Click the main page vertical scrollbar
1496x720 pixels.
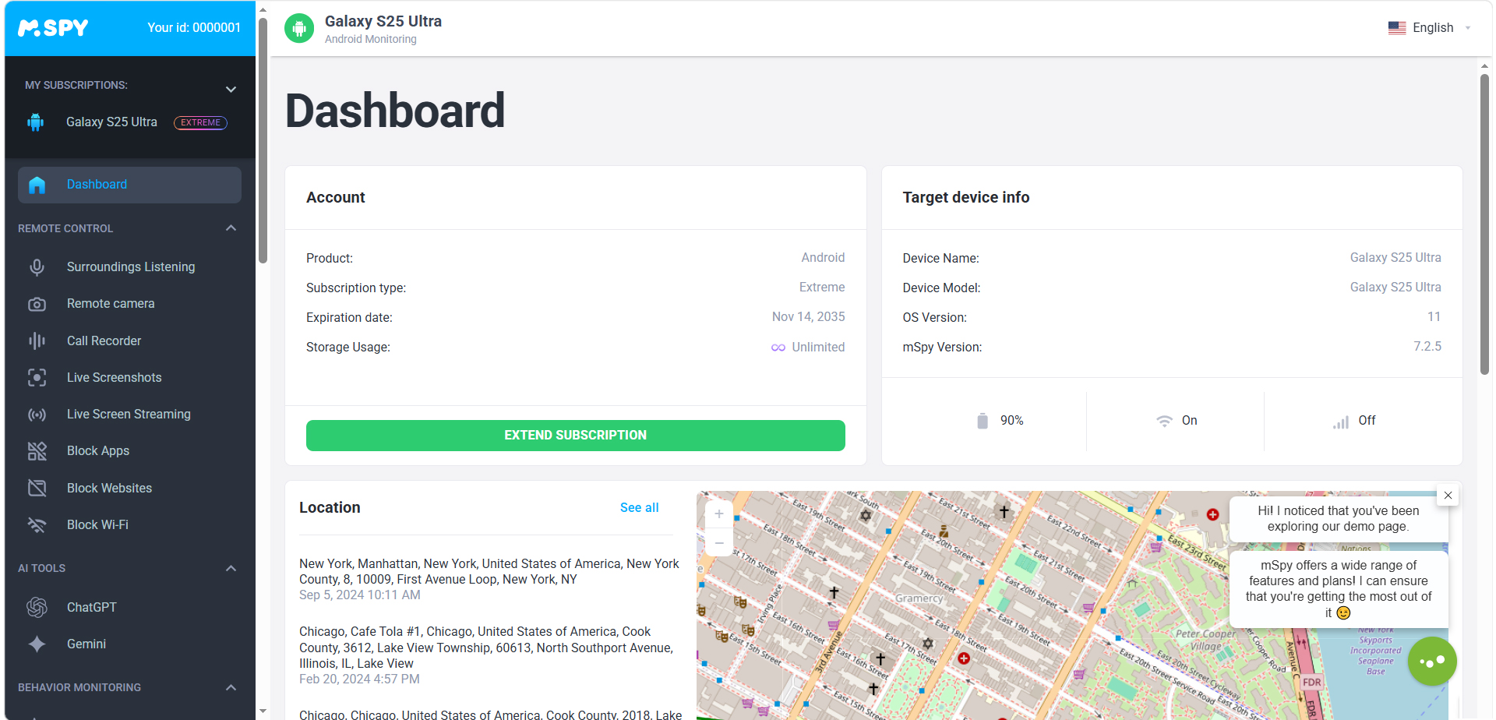click(1484, 224)
